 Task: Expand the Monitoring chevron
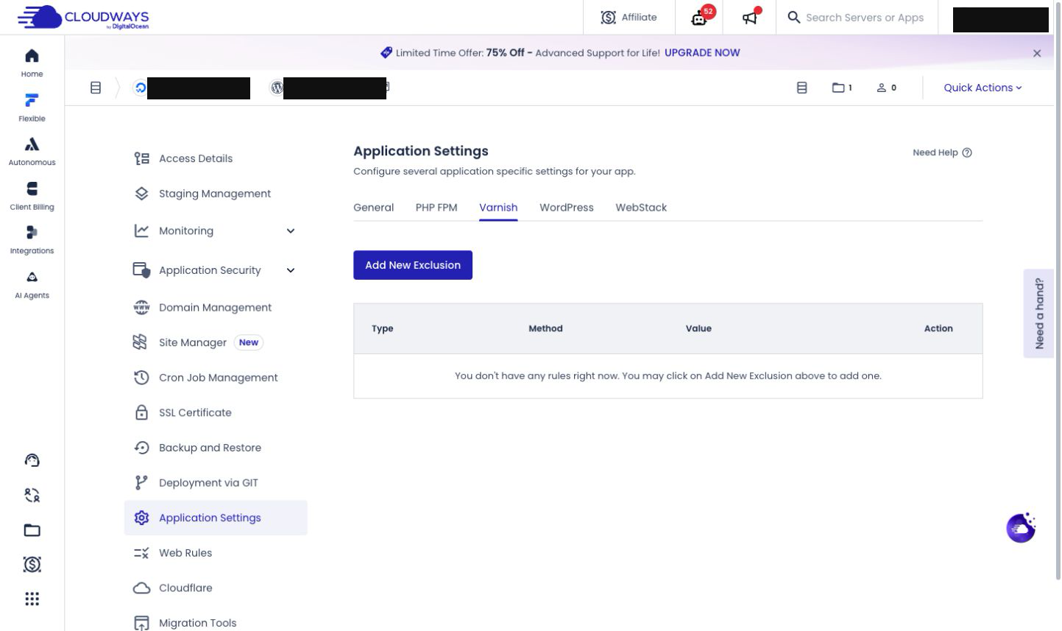[x=291, y=231]
